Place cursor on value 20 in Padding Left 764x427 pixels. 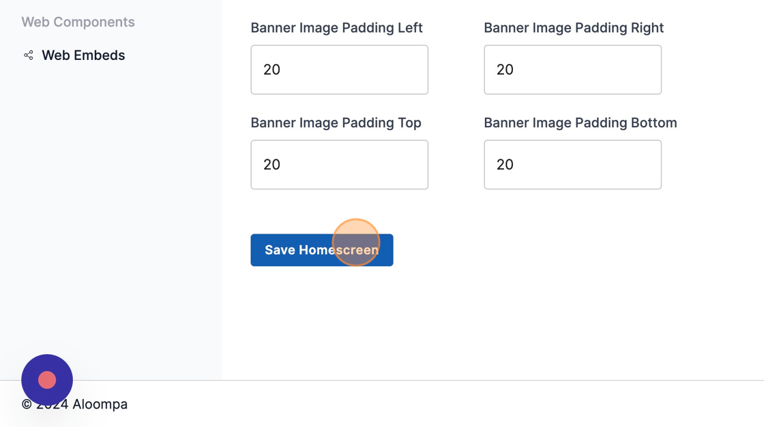coord(271,69)
